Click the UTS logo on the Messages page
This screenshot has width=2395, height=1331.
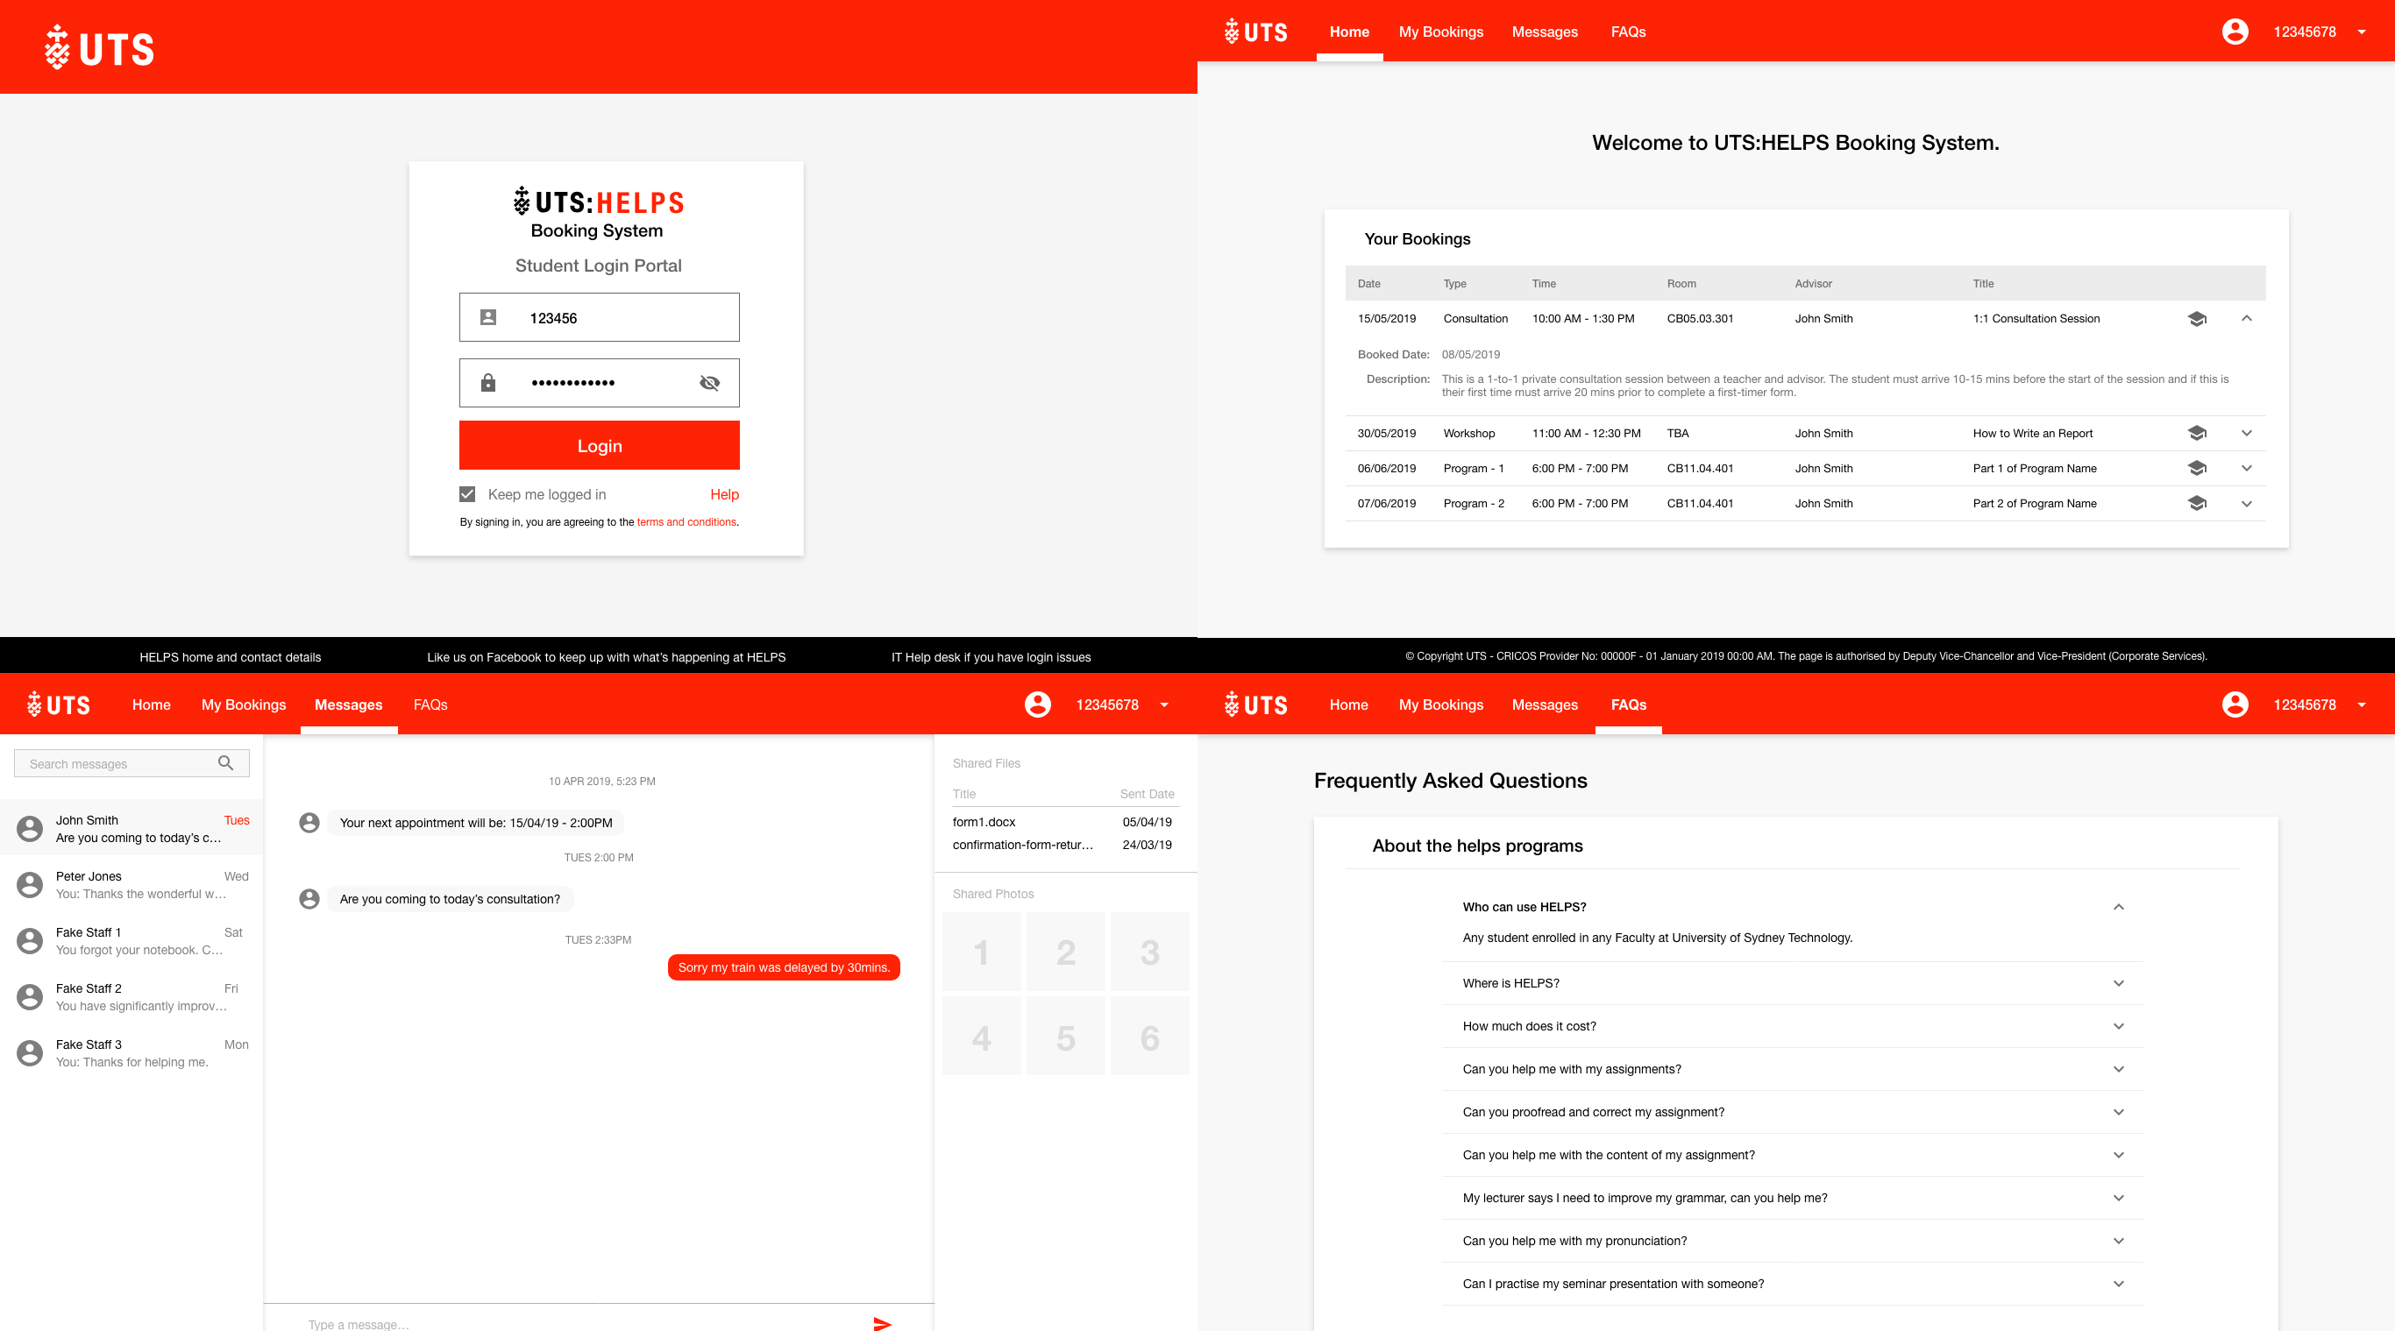(59, 704)
